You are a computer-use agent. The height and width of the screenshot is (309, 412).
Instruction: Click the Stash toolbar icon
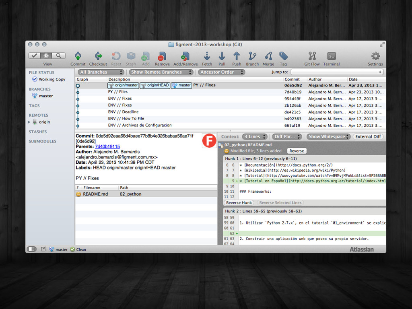click(x=131, y=56)
